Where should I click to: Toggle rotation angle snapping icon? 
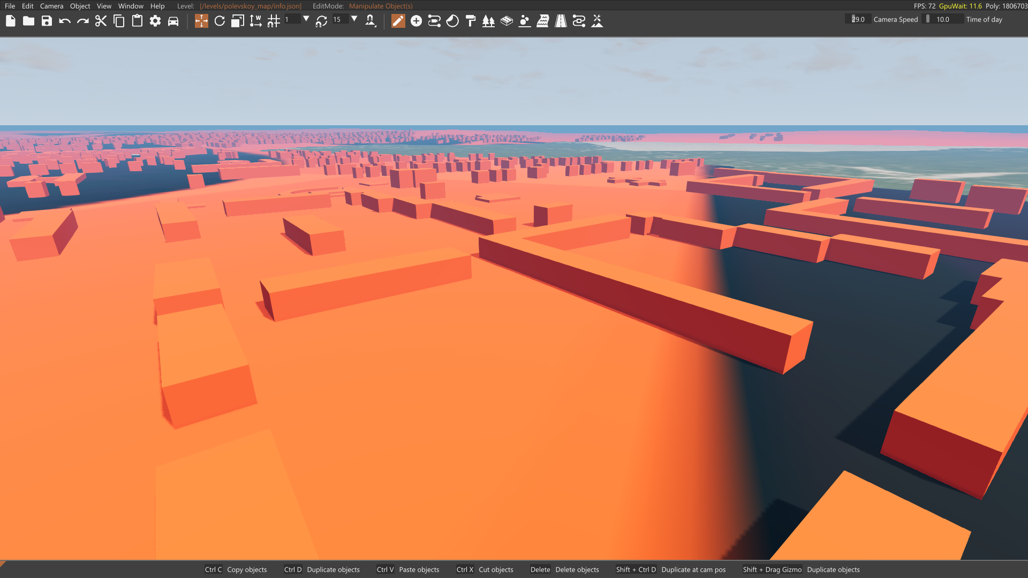tap(321, 21)
